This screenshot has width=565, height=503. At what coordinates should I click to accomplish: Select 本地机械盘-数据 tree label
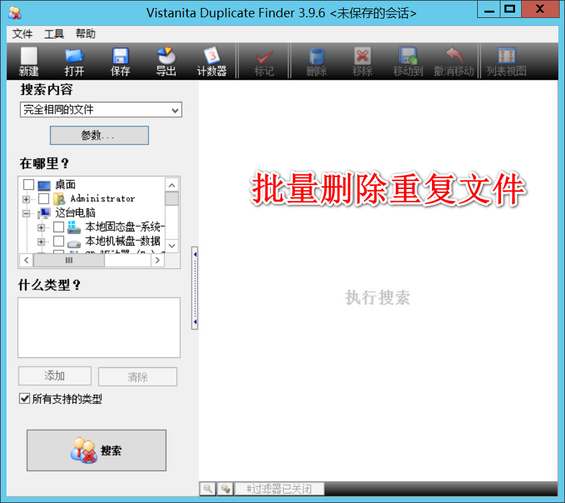pyautogui.click(x=123, y=241)
